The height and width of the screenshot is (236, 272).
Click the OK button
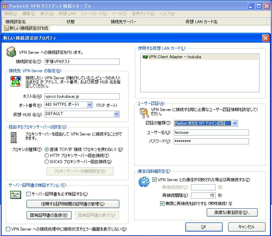204,227
